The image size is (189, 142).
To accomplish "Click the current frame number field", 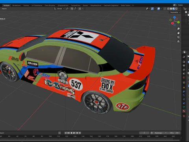I will click(144, 133).
